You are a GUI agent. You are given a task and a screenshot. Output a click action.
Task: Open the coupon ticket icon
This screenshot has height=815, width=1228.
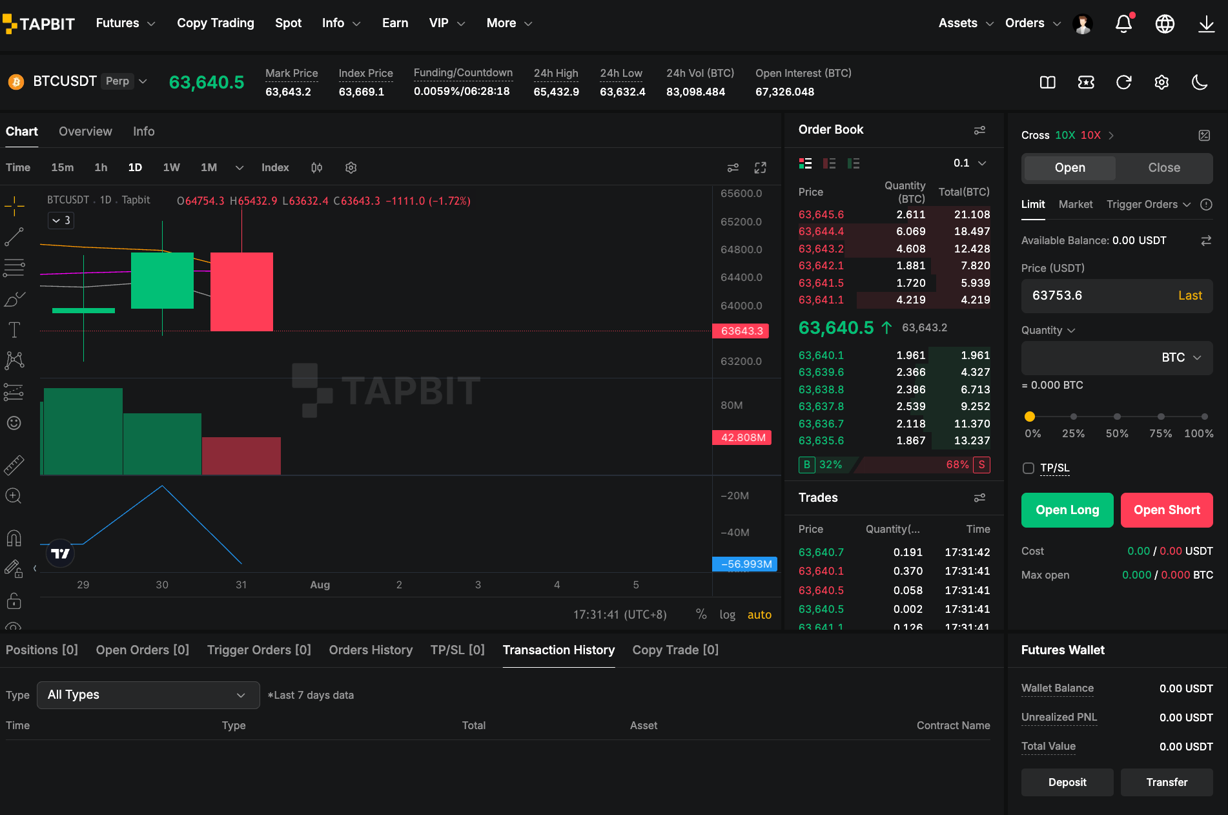point(1086,82)
